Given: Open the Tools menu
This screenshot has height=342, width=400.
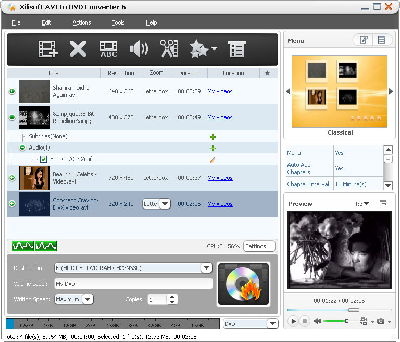Looking at the screenshot, I should click(x=118, y=22).
